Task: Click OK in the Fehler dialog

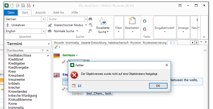Action: 158,86
